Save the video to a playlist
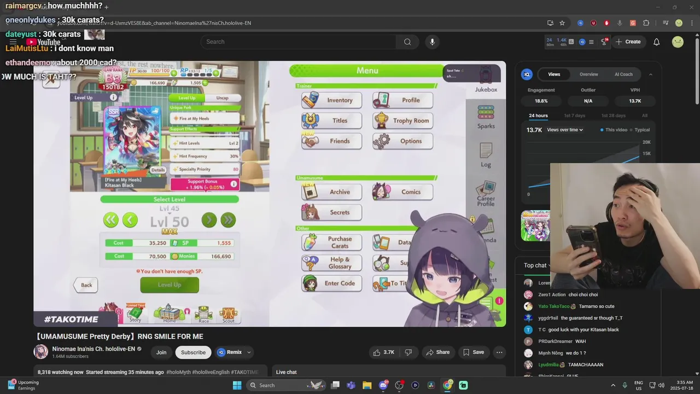700x394 pixels. click(x=473, y=352)
